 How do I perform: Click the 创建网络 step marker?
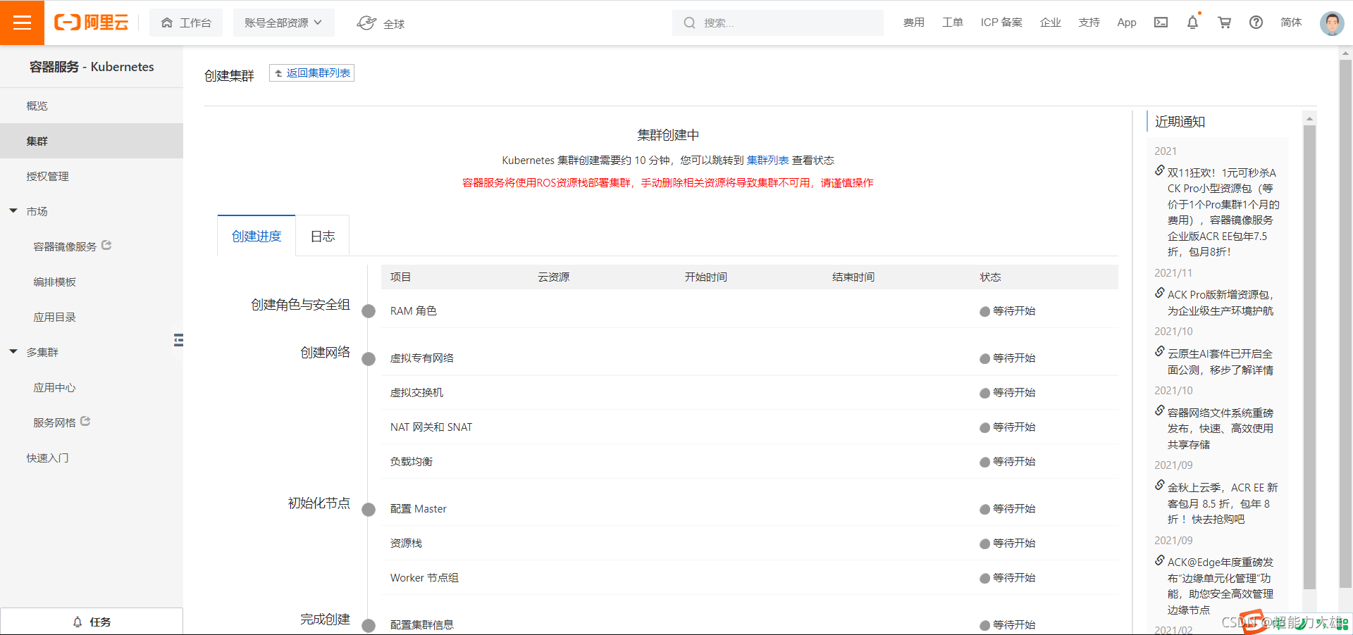[x=369, y=359]
